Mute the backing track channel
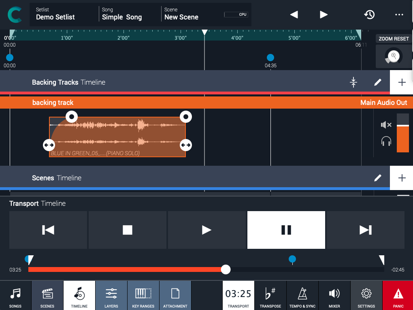This screenshot has height=310, width=413. point(386,125)
